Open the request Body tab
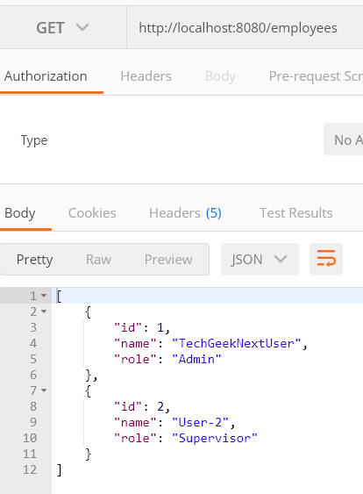 point(220,76)
